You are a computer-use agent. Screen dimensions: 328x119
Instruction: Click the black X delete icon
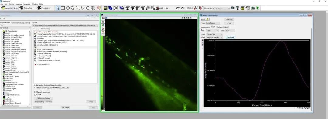click(116, 8)
